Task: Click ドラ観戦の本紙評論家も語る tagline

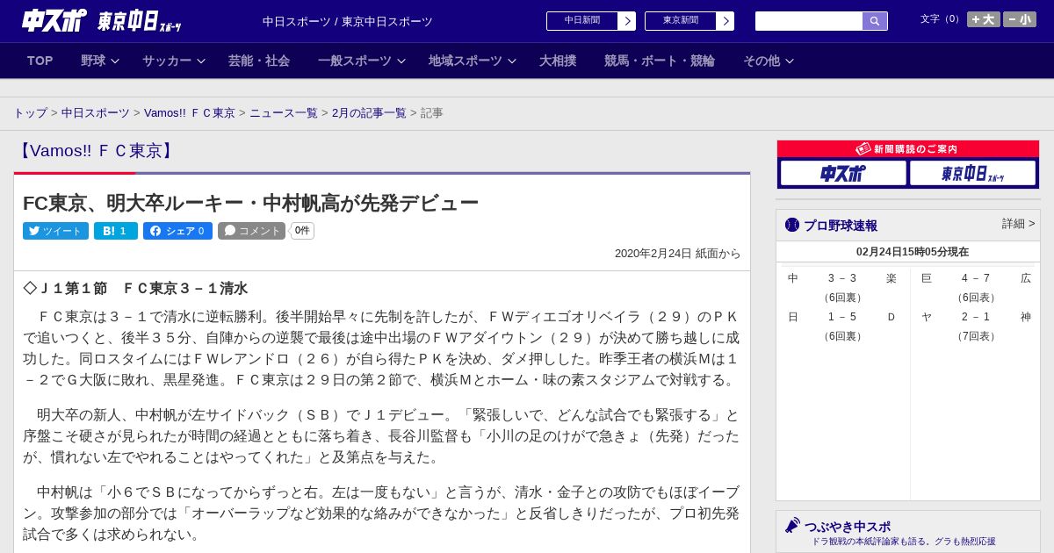Action: pyautogui.click(x=904, y=542)
